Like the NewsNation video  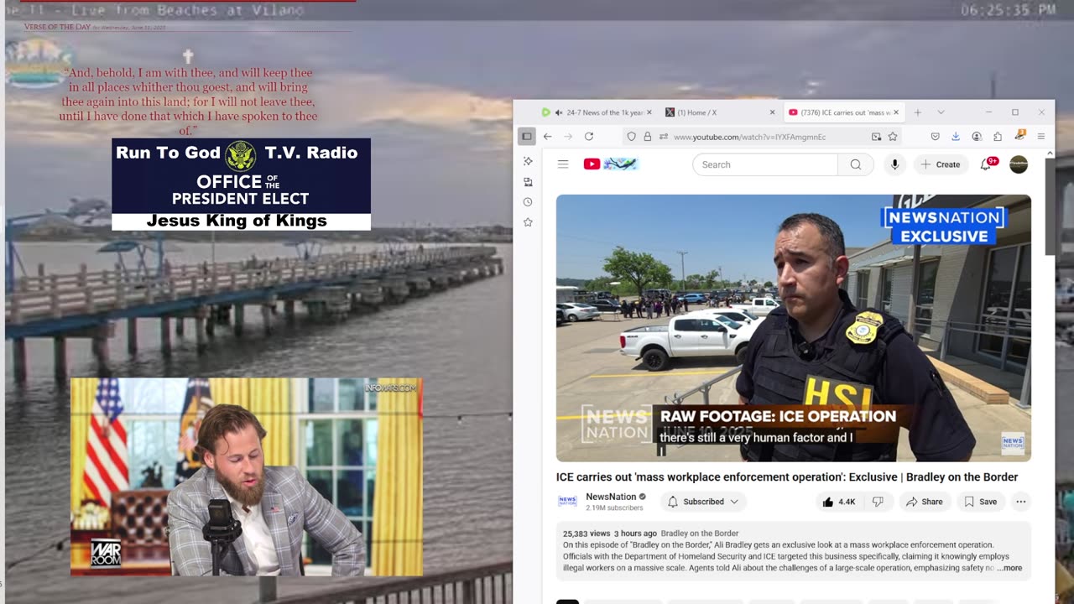tap(838, 502)
